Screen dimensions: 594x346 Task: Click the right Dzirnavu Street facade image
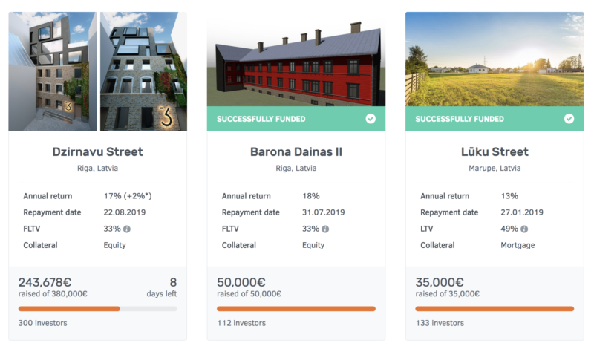pos(143,71)
